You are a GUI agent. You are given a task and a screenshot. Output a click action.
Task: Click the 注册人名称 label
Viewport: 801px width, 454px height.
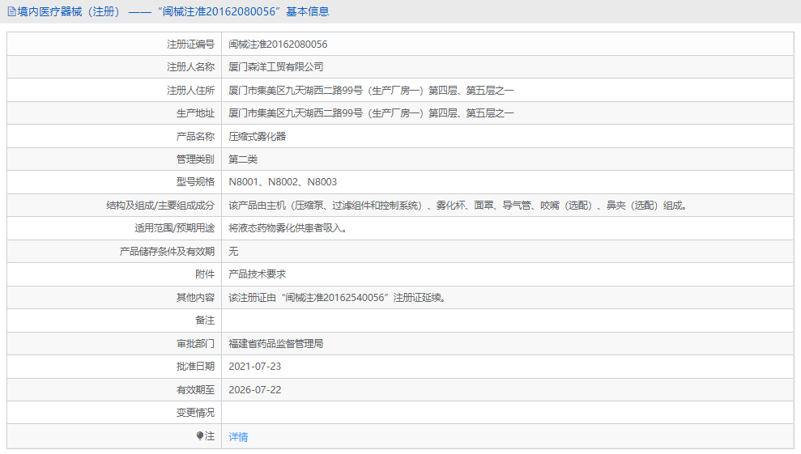(190, 67)
